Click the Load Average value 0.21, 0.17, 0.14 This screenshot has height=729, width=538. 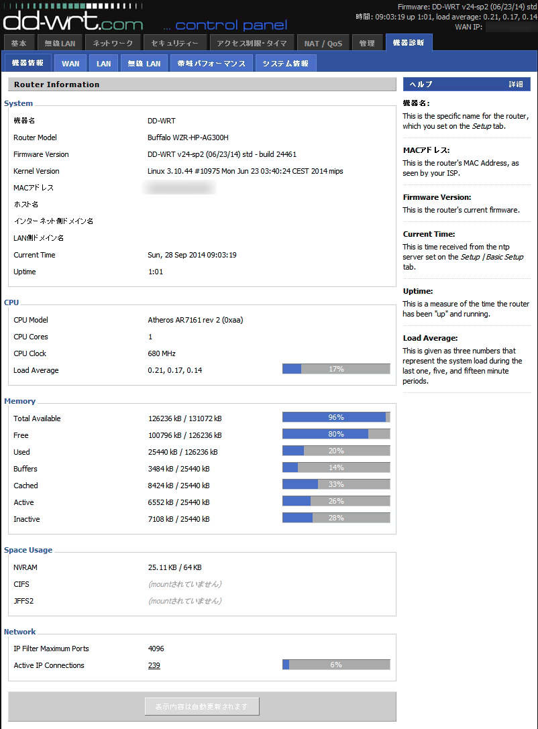175,370
